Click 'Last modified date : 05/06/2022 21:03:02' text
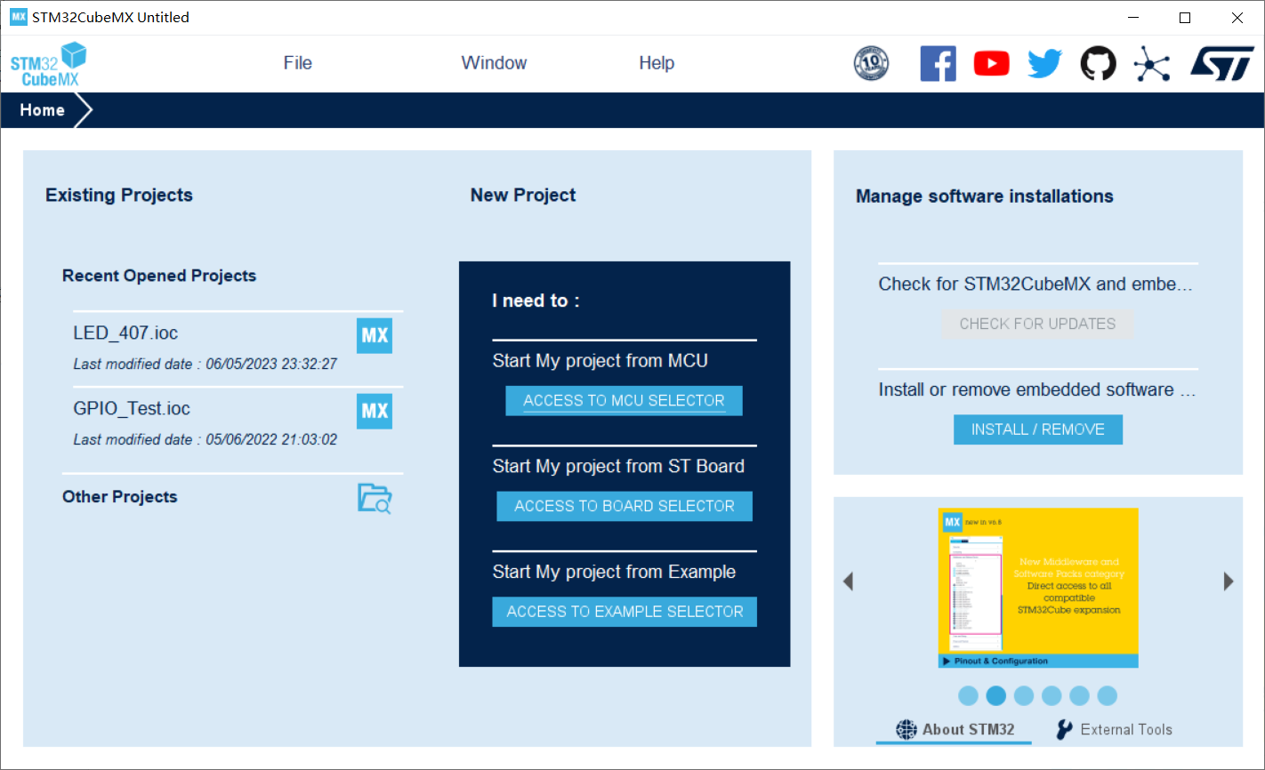 point(205,439)
